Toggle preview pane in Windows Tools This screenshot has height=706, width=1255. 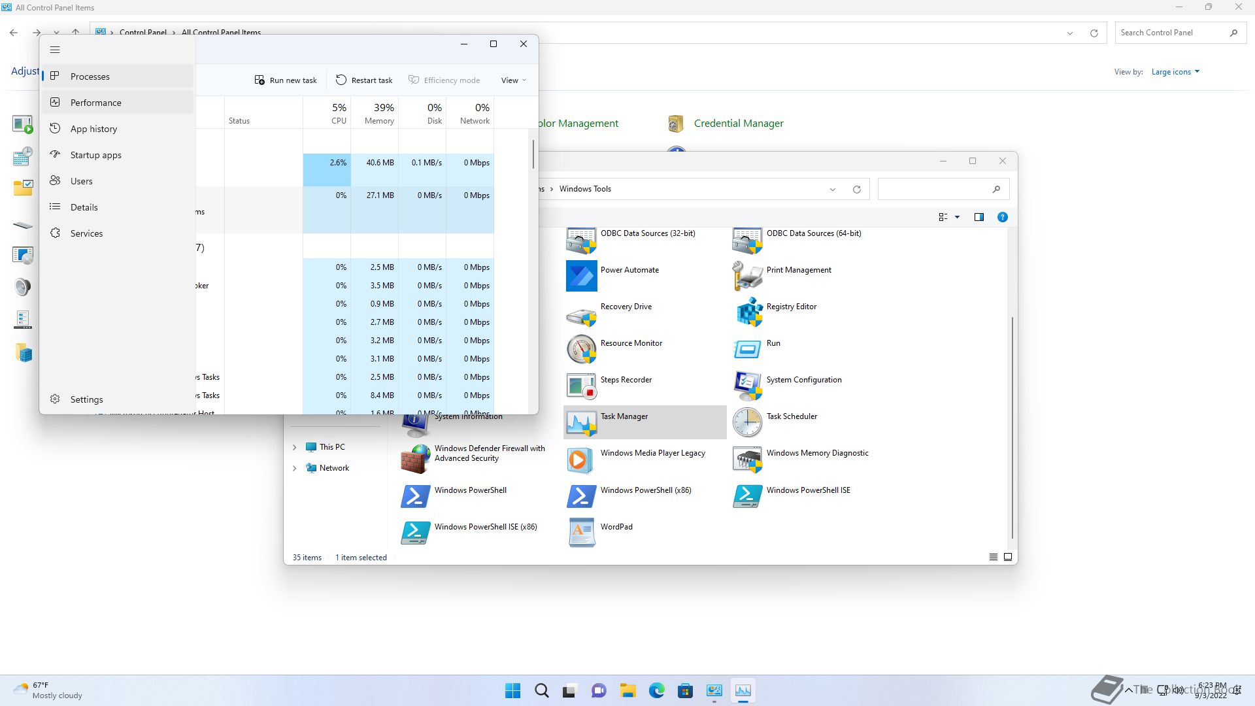point(979,217)
